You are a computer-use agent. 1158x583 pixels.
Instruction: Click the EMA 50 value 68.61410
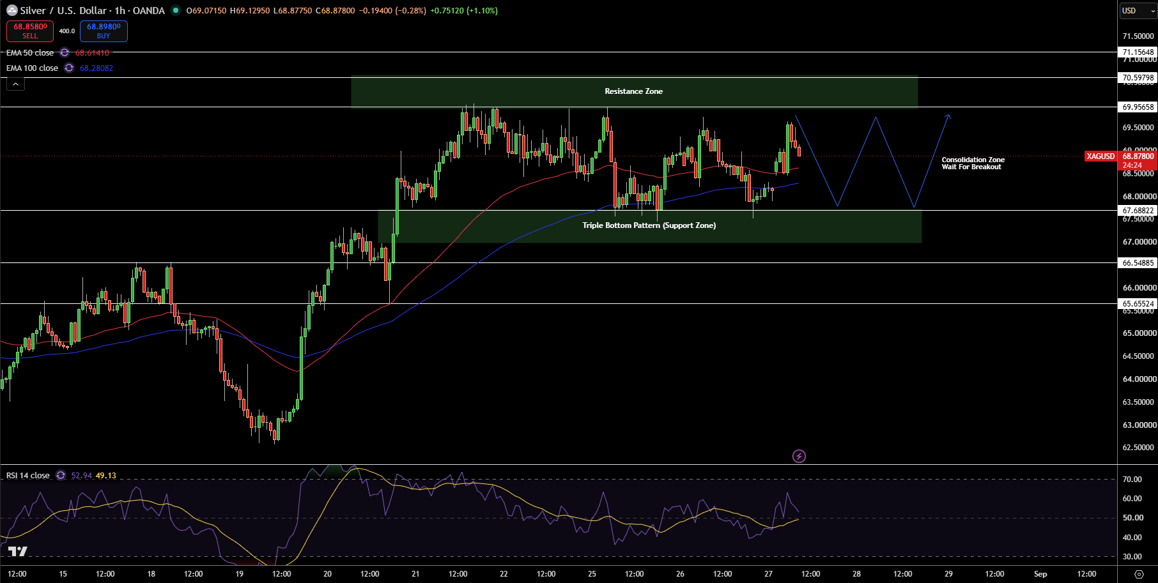pos(92,53)
